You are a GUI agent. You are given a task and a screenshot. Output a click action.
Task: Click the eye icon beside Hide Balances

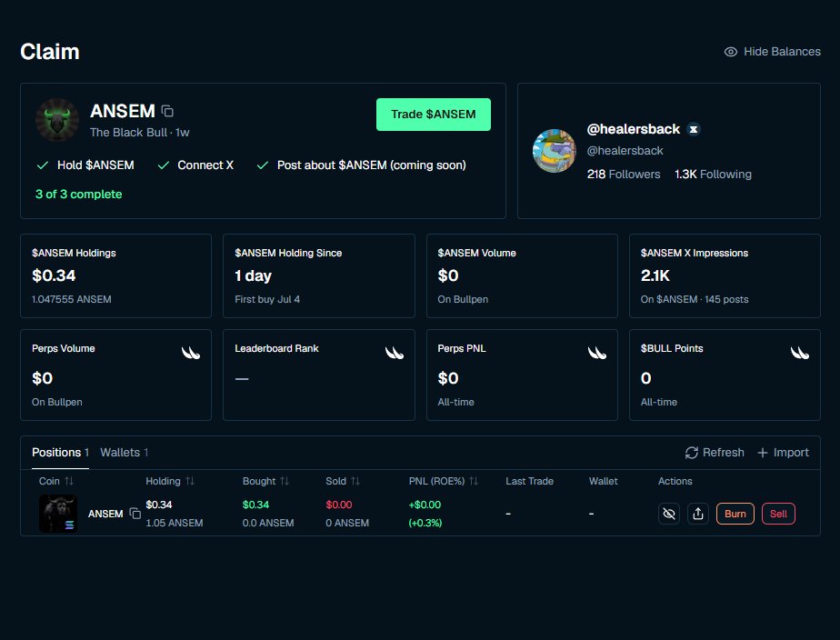[730, 52]
